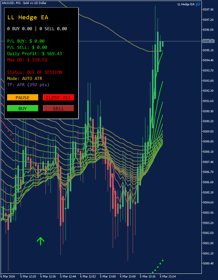Click the TP: ATR (292 pts) text
218x280 pixels.
pos(28,85)
